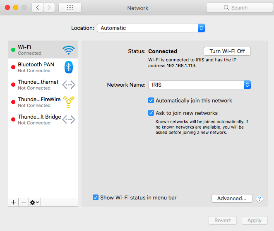Click the Thunderbolt FireWire yellow icon
Screen dimensions: 274x231
click(x=68, y=102)
